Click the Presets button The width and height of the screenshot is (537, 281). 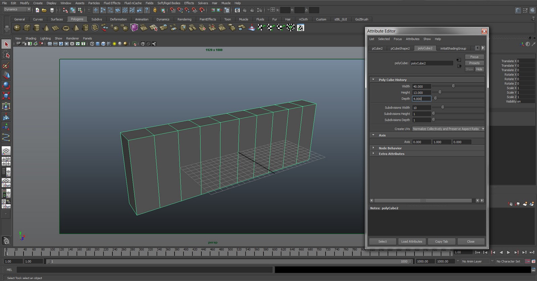click(474, 63)
